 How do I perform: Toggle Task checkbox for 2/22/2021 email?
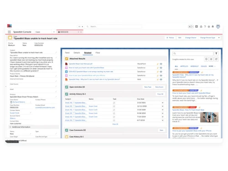coord(114,103)
